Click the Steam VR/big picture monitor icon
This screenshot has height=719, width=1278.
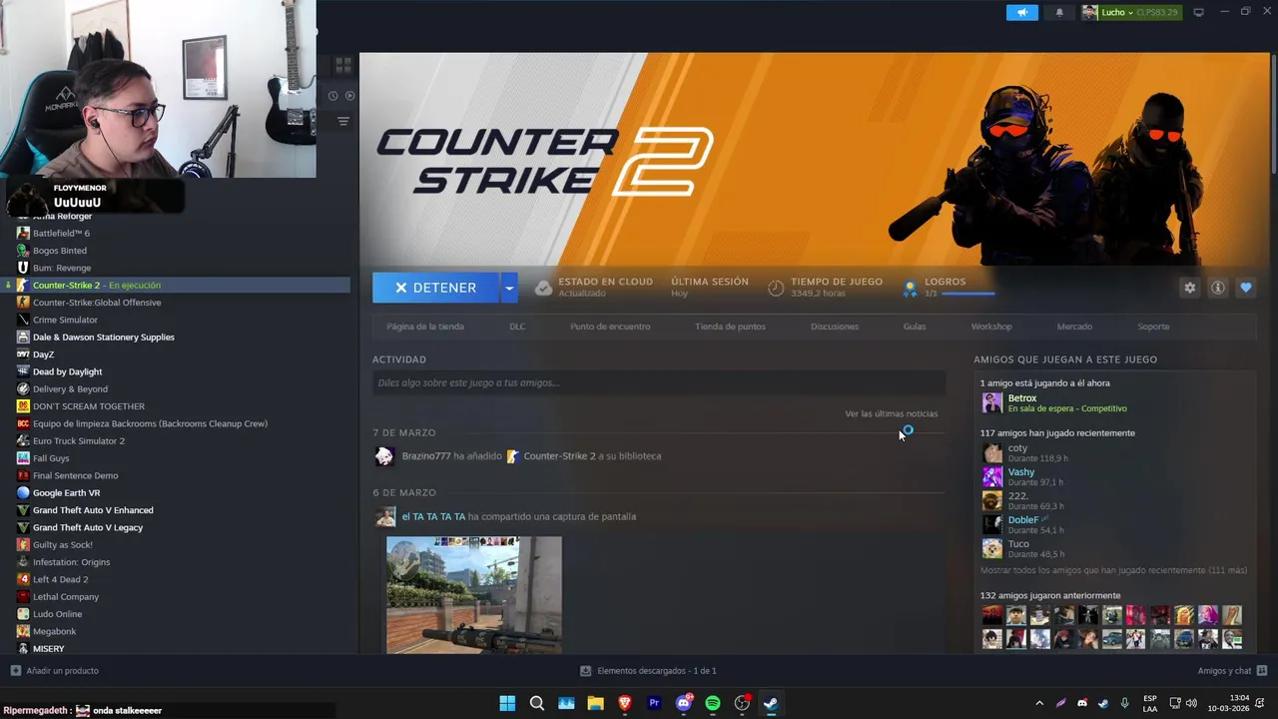click(1199, 12)
